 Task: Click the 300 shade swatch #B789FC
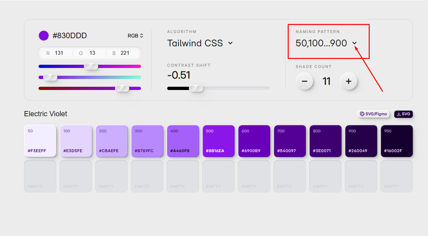click(x=147, y=141)
